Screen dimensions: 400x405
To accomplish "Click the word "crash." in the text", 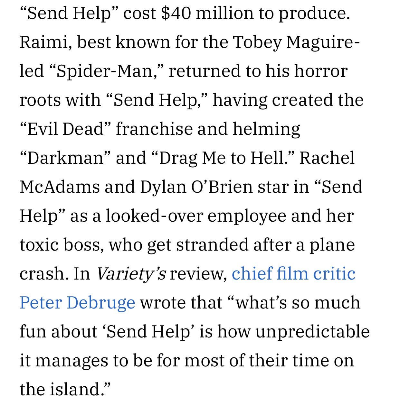I will [x=44, y=274].
